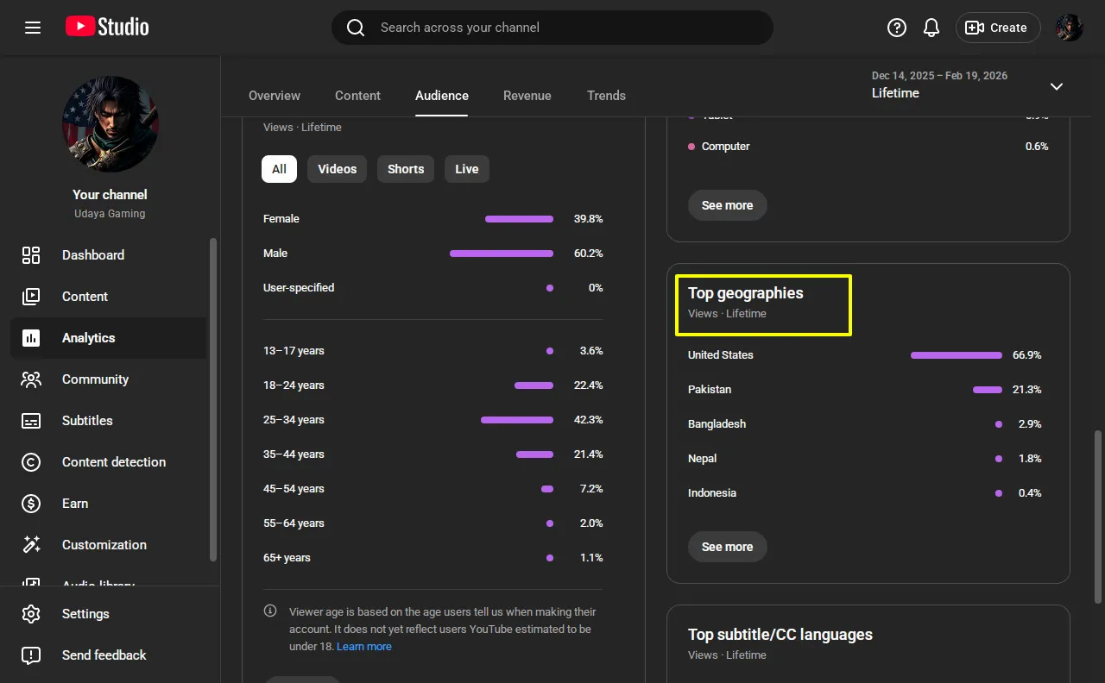Click the Female row label
The image size is (1105, 683).
click(281, 219)
